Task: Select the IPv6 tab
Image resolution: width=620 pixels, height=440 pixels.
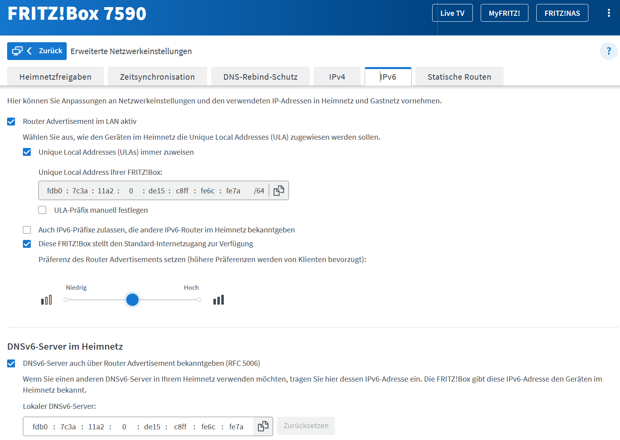Action: pyautogui.click(x=388, y=77)
